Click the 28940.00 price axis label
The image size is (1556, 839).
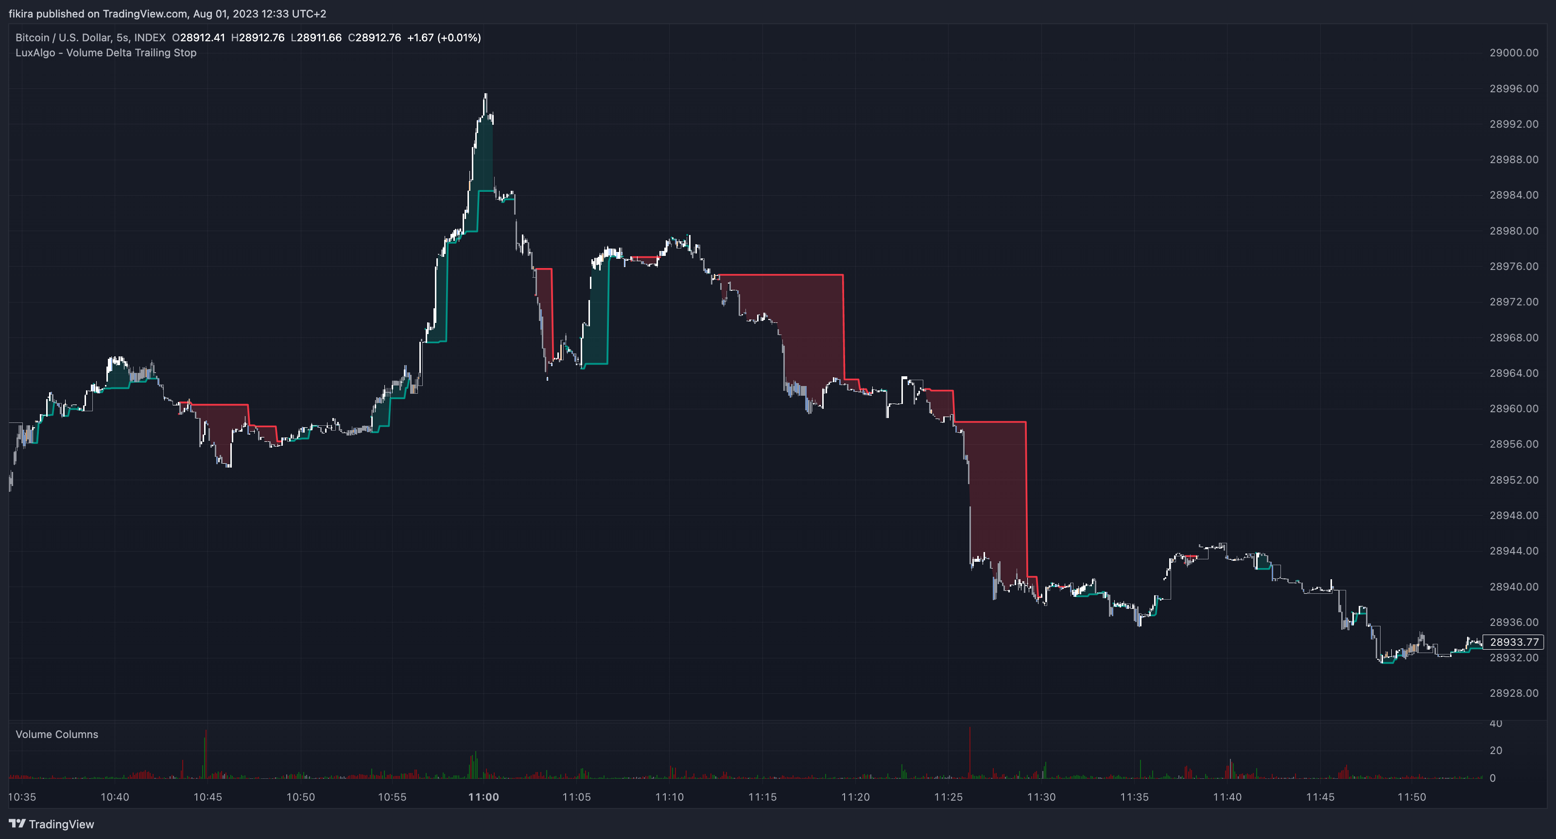pyautogui.click(x=1514, y=587)
